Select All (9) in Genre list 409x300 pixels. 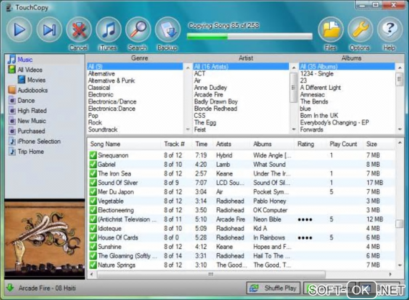click(135, 67)
